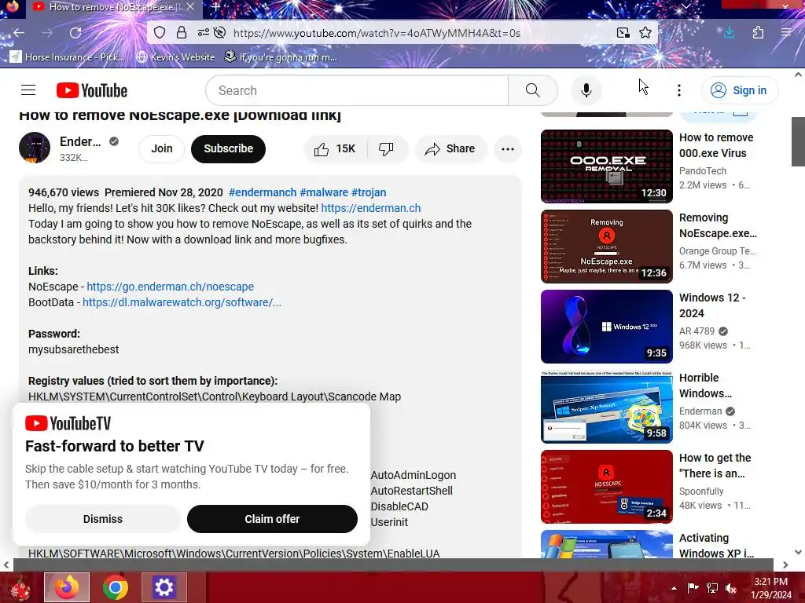Open Removing NoEscape.exe video thumbnail
This screenshot has width=805, height=603.
[x=606, y=247]
